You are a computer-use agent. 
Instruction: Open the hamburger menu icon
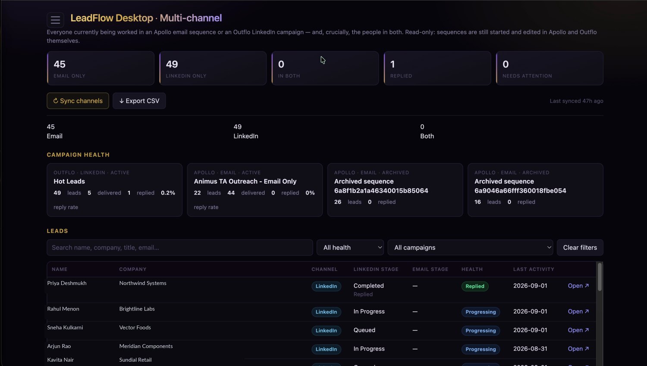click(55, 20)
